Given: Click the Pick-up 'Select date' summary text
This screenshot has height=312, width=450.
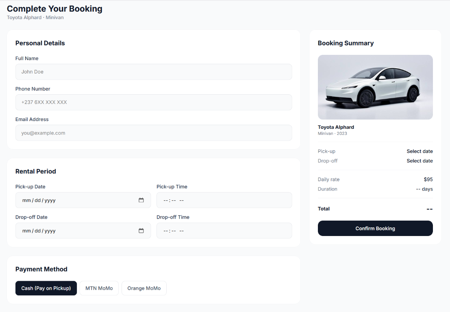Looking at the screenshot, I should 420,151.
